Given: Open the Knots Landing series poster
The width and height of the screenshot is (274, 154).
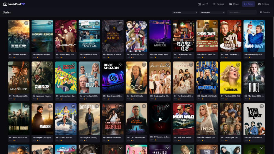Looking at the screenshot, I should 160,77.
